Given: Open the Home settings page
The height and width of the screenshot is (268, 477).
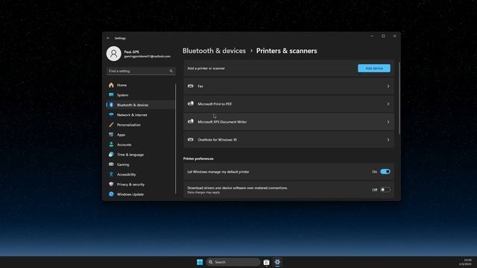Looking at the screenshot, I should [141, 85].
